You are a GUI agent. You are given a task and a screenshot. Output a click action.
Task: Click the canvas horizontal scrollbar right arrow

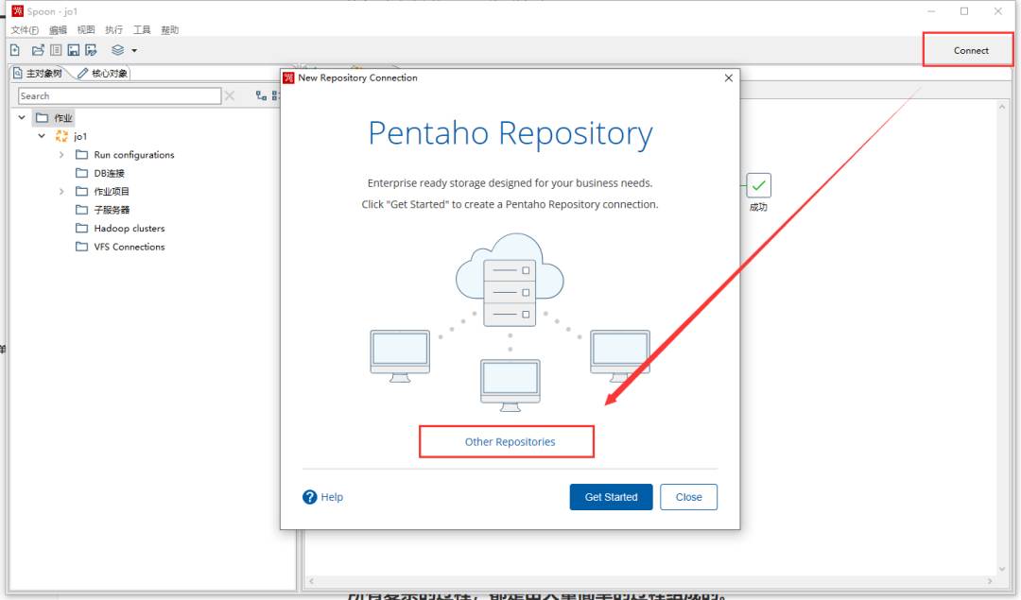991,581
